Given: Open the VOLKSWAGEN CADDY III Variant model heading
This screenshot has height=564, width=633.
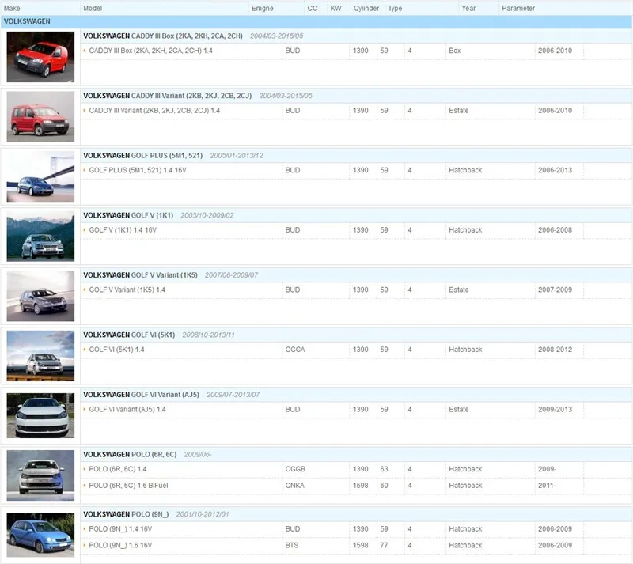Looking at the screenshot, I should [x=167, y=96].
